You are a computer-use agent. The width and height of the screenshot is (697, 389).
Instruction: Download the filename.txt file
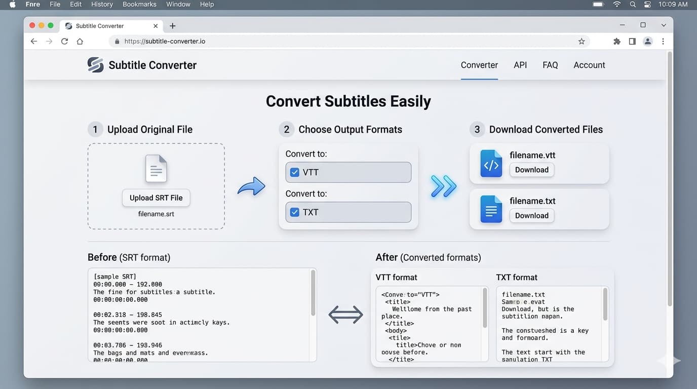531,215
